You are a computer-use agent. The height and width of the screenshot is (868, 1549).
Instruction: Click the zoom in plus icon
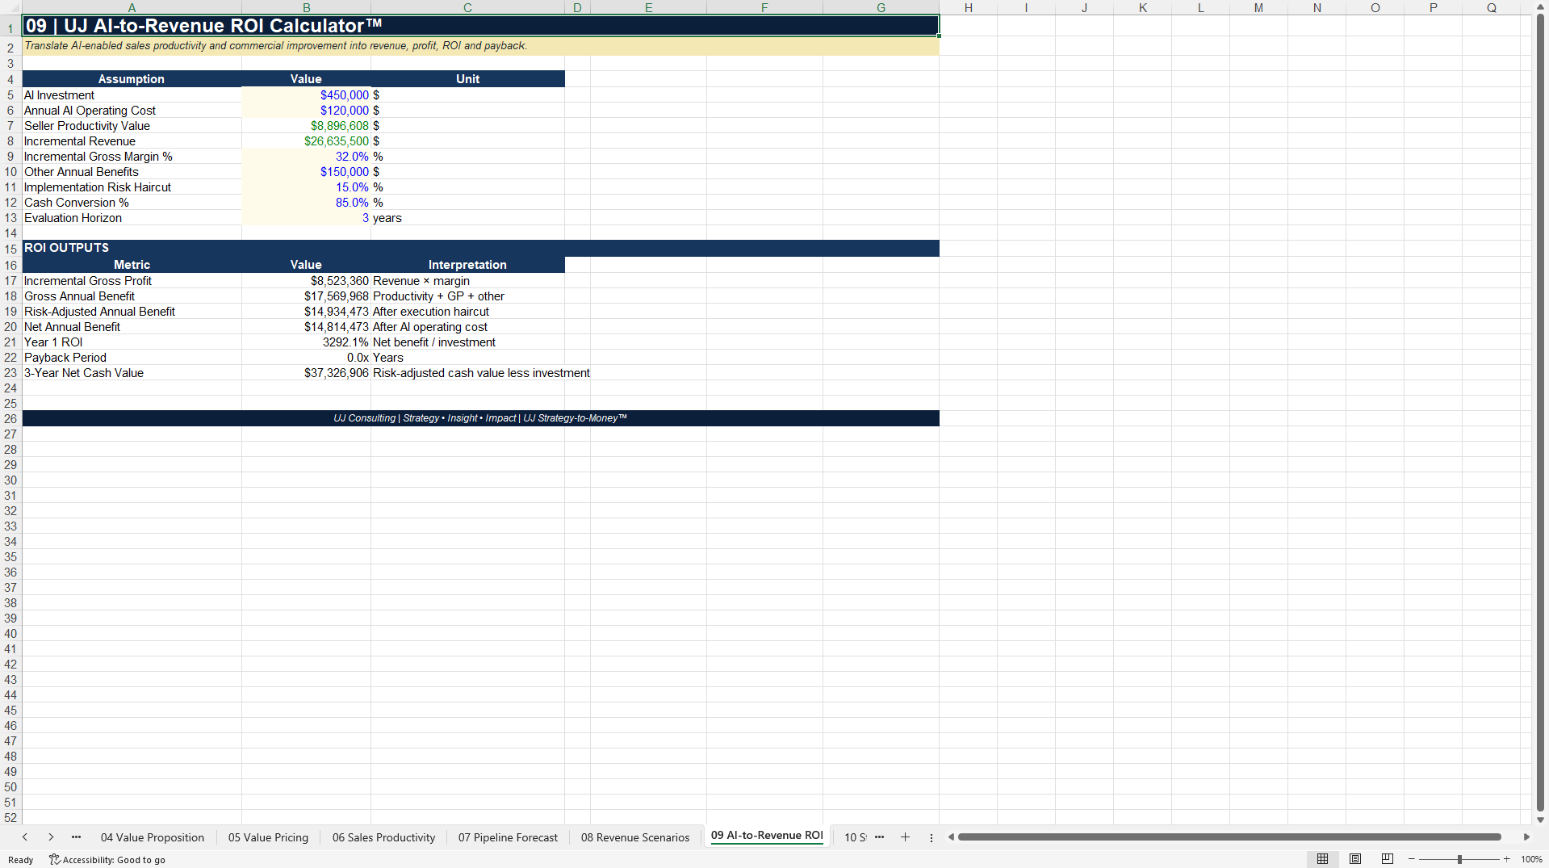coord(1507,859)
